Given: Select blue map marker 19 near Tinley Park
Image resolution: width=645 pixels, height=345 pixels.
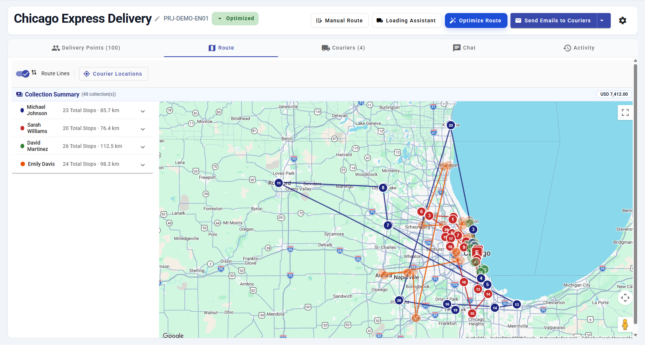Looking at the screenshot, I should tap(455, 310).
